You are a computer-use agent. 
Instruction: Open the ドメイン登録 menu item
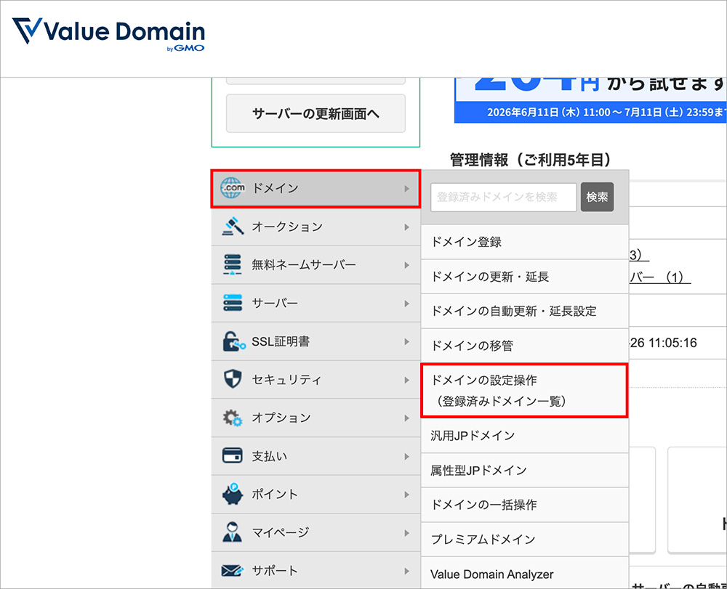[524, 242]
